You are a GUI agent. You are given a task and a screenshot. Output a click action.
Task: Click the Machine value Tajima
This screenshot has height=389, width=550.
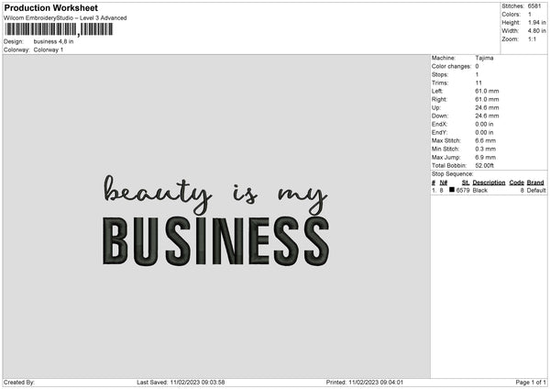[484, 58]
